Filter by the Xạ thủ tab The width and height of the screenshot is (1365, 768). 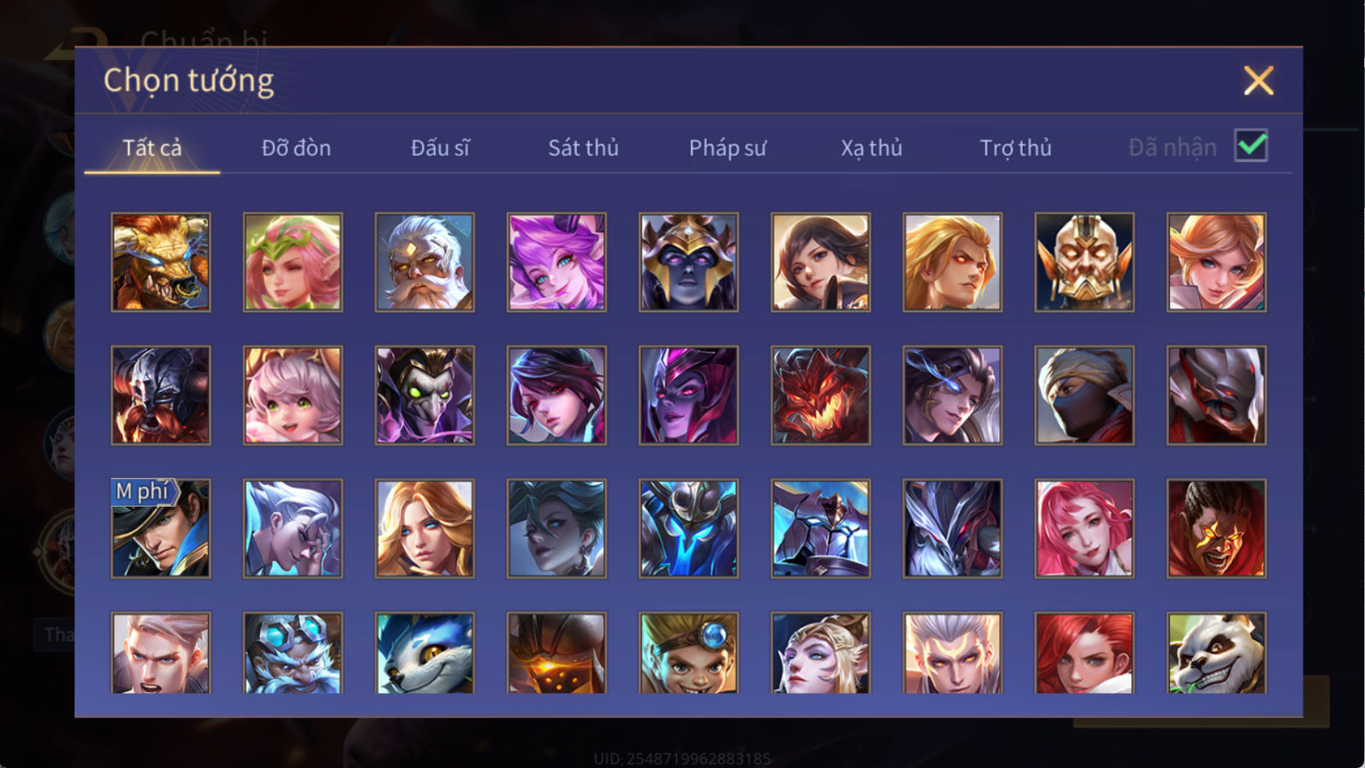871,148
